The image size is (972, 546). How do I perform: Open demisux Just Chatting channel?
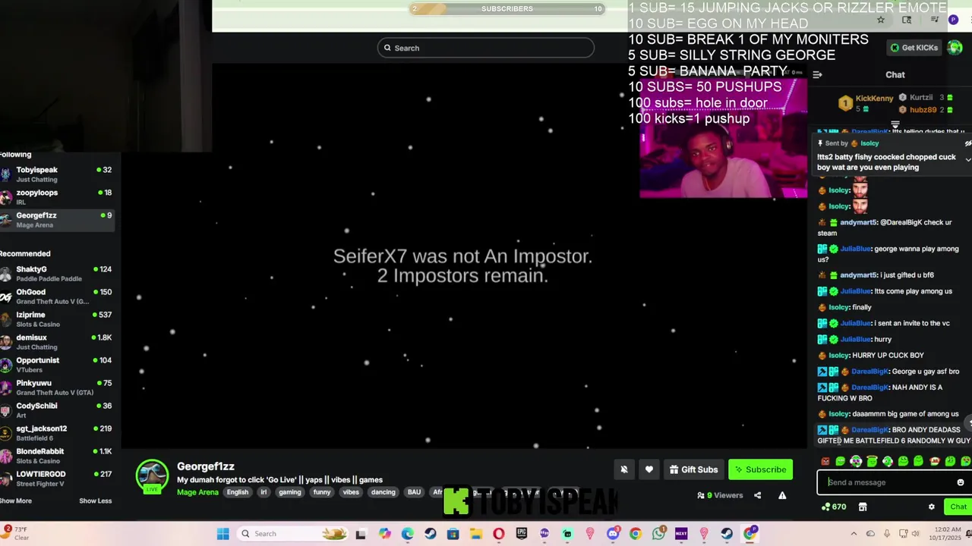pyautogui.click(x=57, y=342)
